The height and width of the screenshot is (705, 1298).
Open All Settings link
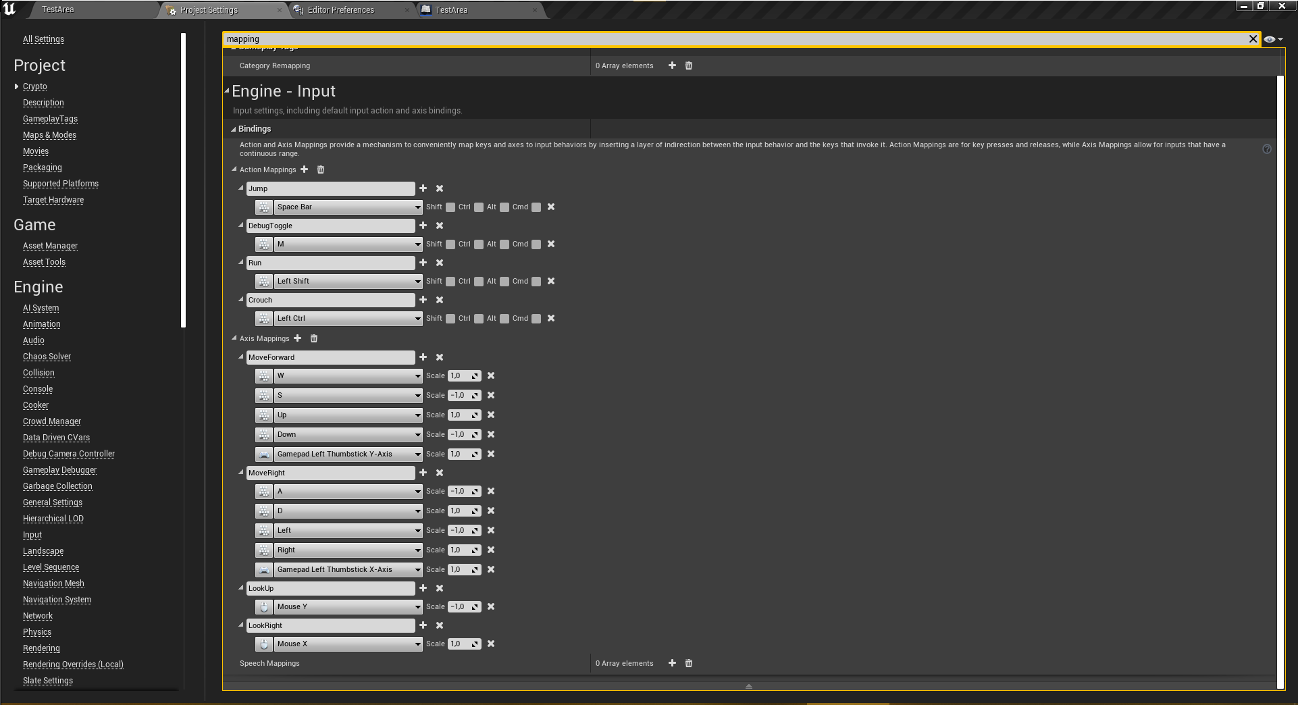coord(43,39)
